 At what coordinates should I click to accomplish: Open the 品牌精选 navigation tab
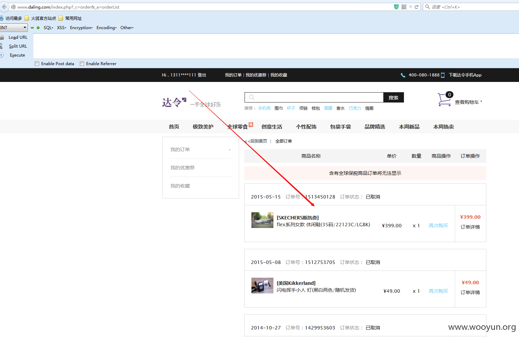click(375, 127)
